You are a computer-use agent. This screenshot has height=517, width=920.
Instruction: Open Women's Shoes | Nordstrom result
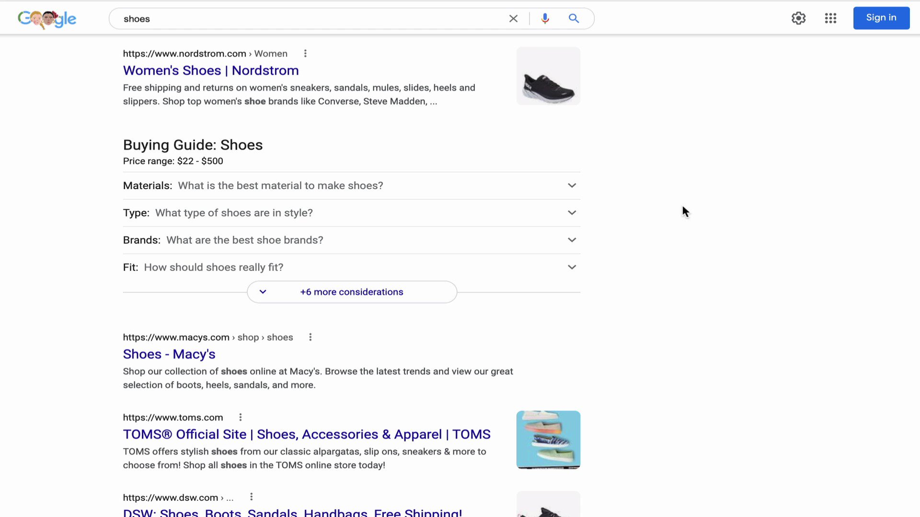211,70
